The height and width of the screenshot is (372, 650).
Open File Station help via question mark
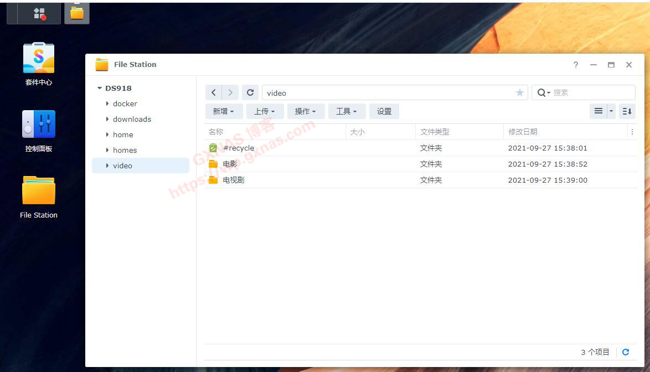pos(575,65)
